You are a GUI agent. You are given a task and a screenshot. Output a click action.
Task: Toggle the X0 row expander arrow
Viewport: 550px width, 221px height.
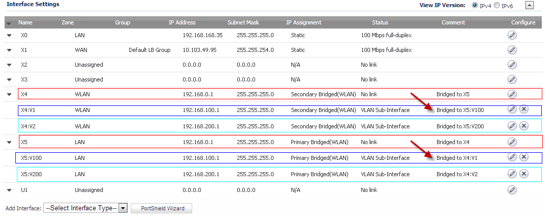tap(10, 35)
